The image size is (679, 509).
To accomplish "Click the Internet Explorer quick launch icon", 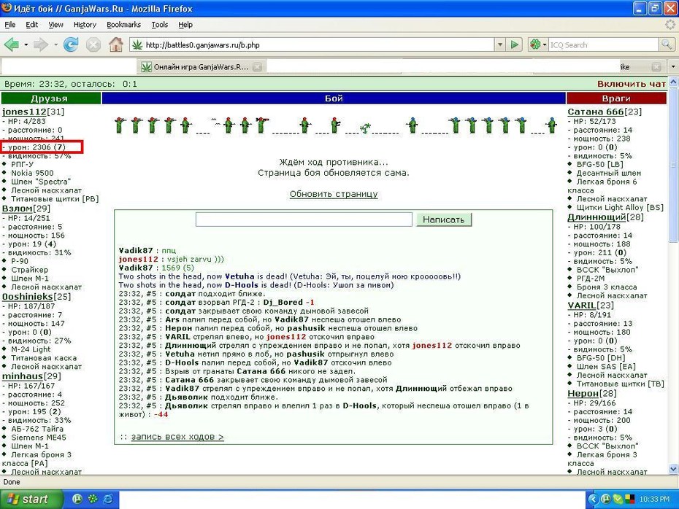I will point(108,499).
